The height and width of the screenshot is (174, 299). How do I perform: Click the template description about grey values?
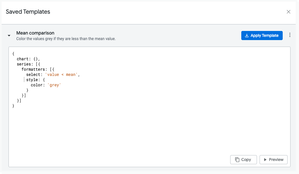(66, 39)
